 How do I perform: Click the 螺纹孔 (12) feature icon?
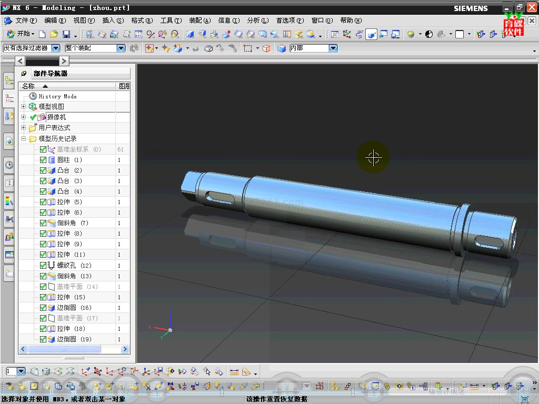pos(52,265)
